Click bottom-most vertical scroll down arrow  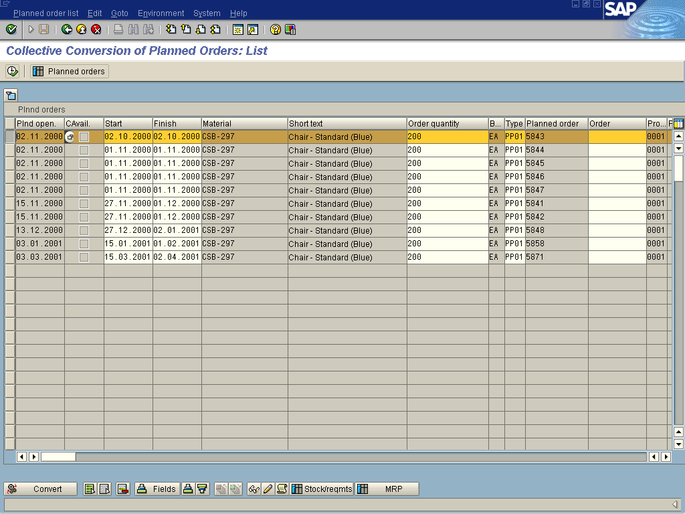[678, 444]
